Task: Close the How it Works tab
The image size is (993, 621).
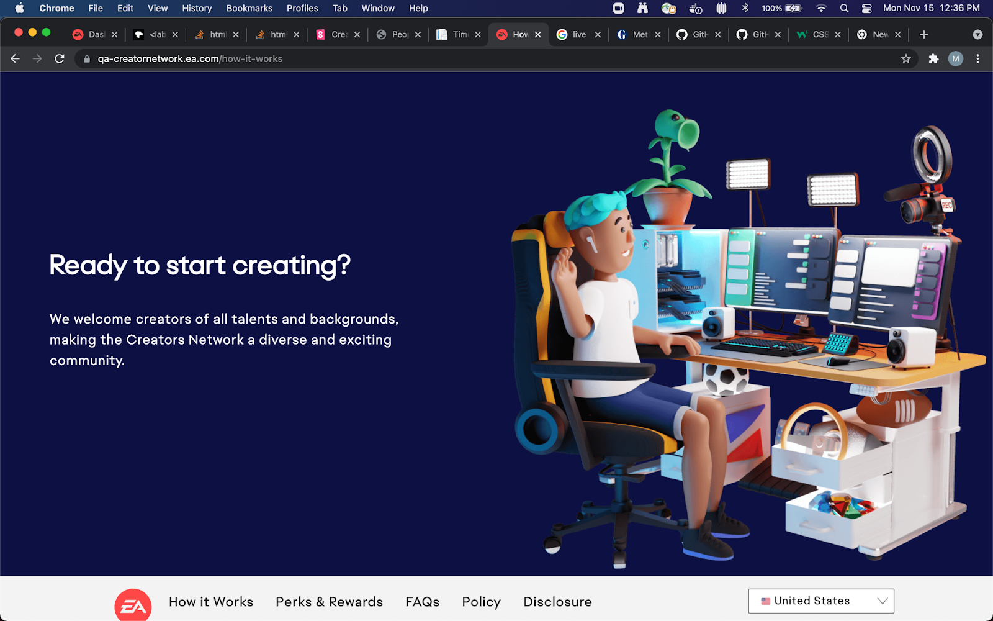Action: (x=538, y=35)
